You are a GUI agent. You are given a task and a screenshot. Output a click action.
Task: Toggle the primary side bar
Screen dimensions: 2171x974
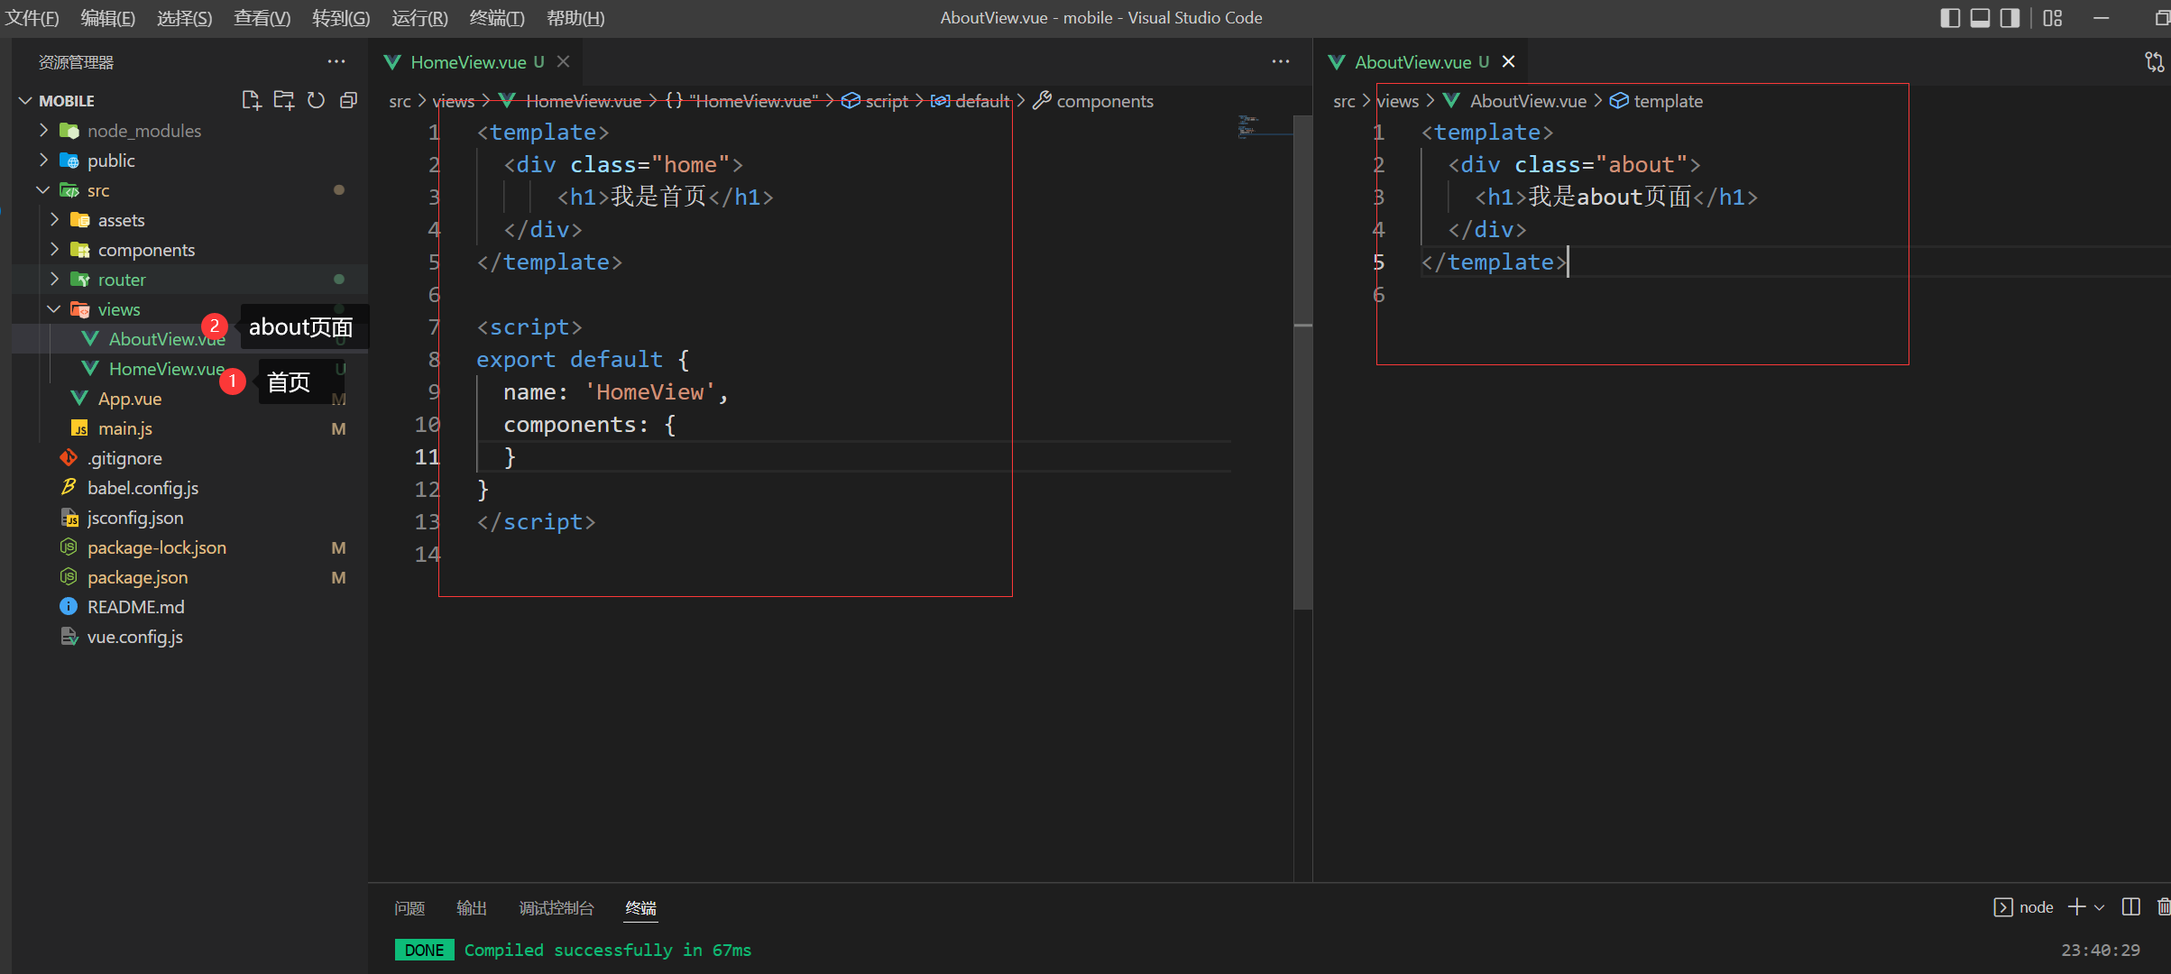(1950, 18)
